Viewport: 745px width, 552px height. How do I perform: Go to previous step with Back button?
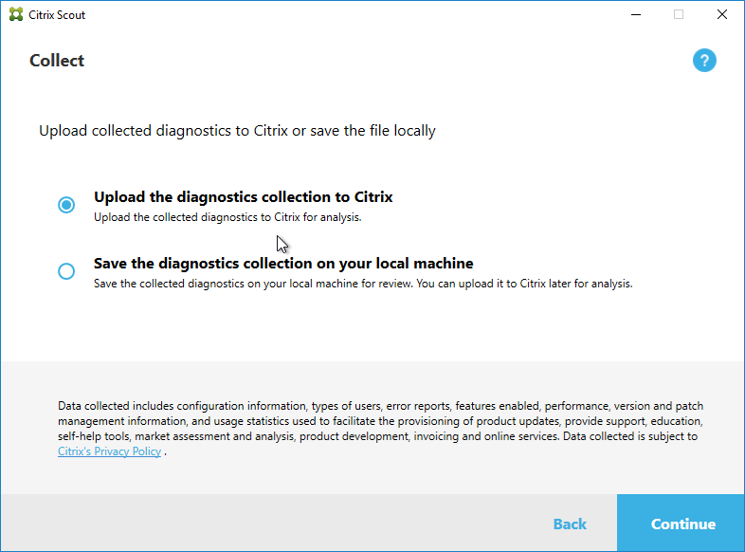click(x=570, y=524)
